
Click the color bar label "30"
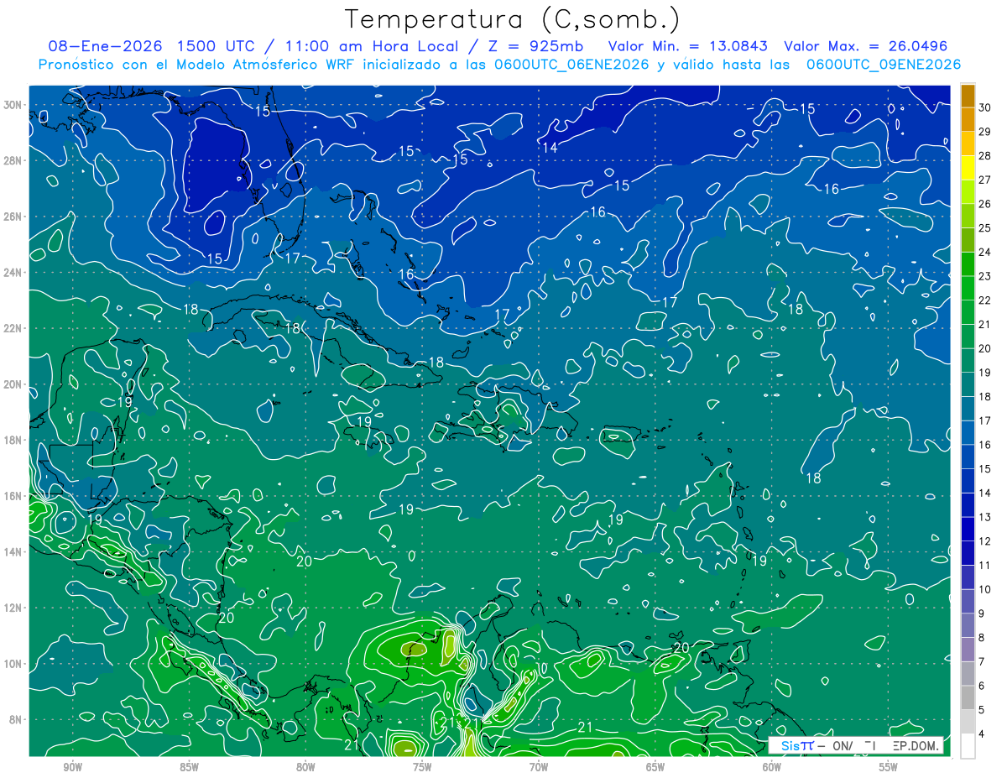(x=985, y=107)
